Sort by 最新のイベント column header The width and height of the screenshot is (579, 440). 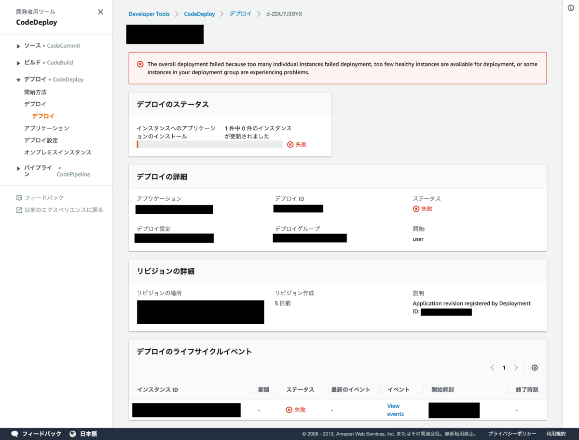tap(350, 389)
